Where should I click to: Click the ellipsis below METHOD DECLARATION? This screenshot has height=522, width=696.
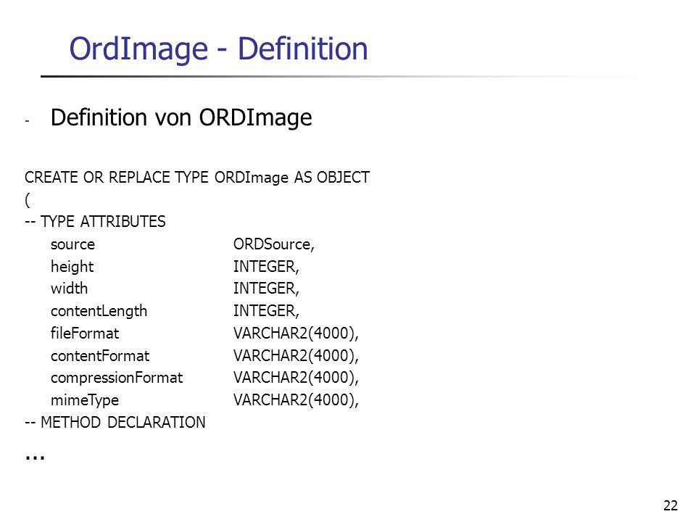[35, 457]
